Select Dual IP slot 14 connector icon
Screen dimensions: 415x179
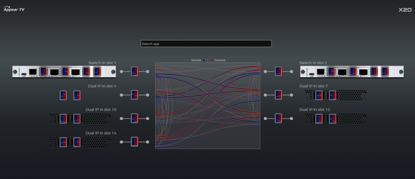point(135,141)
